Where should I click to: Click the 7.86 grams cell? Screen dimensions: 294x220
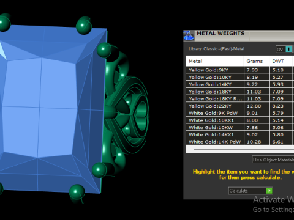(257, 127)
